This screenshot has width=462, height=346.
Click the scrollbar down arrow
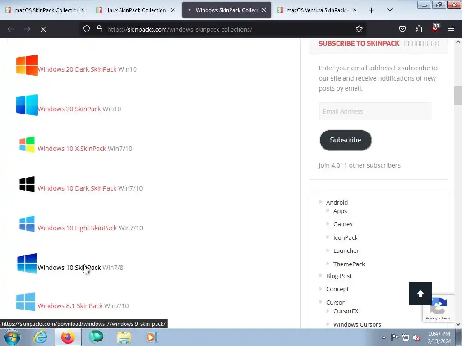coord(458,324)
